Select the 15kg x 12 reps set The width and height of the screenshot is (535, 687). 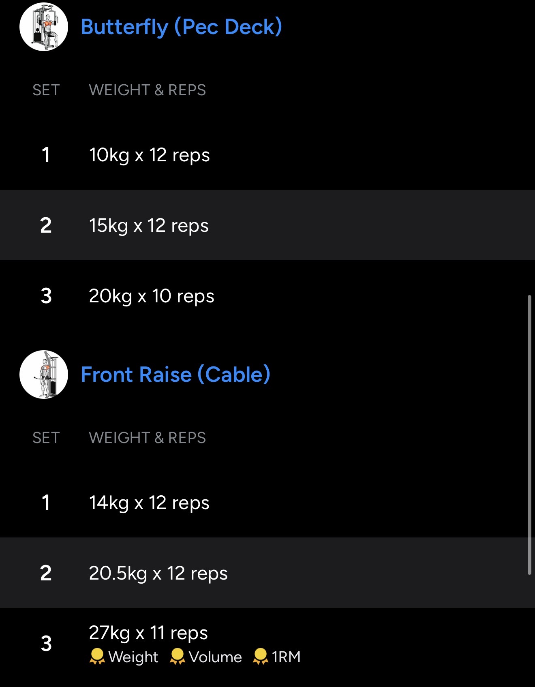[x=148, y=225]
